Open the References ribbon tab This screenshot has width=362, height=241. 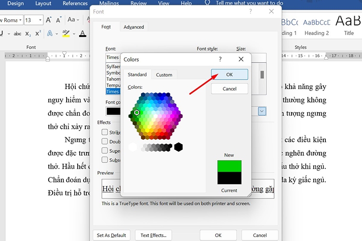tap(75, 3)
